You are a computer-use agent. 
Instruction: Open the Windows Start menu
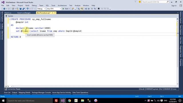(3, 100)
